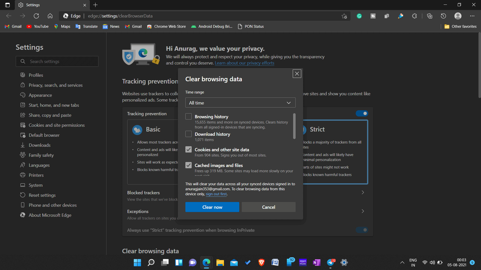Uncheck the Cached images and files option
The height and width of the screenshot is (270, 481).
point(188,165)
